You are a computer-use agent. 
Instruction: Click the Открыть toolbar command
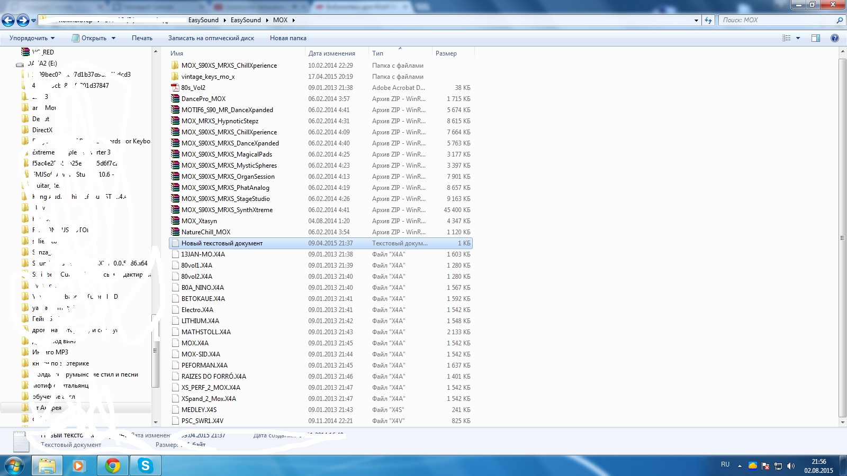pyautogui.click(x=89, y=38)
